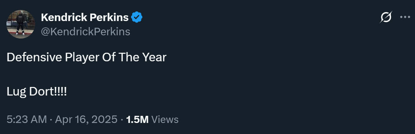The width and height of the screenshot is (415, 134).
Task: Visit the @KendrickPerkins handle link
Action: pyautogui.click(x=86, y=32)
